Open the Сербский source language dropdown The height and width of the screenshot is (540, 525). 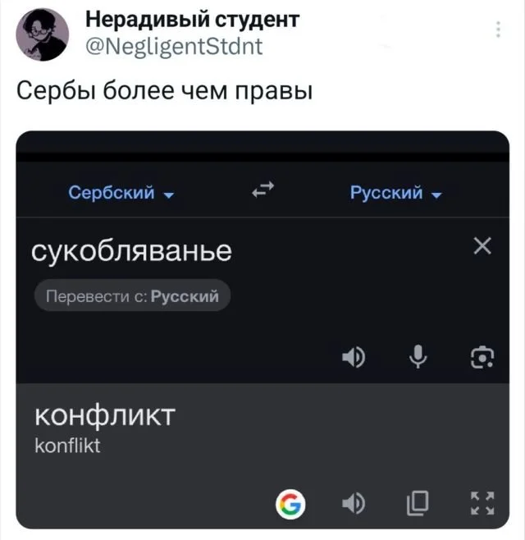(121, 193)
